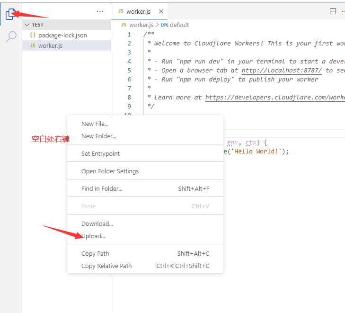Image resolution: width=345 pixels, height=313 pixels.
Task: Choose New File... from context menu
Action: (95, 124)
